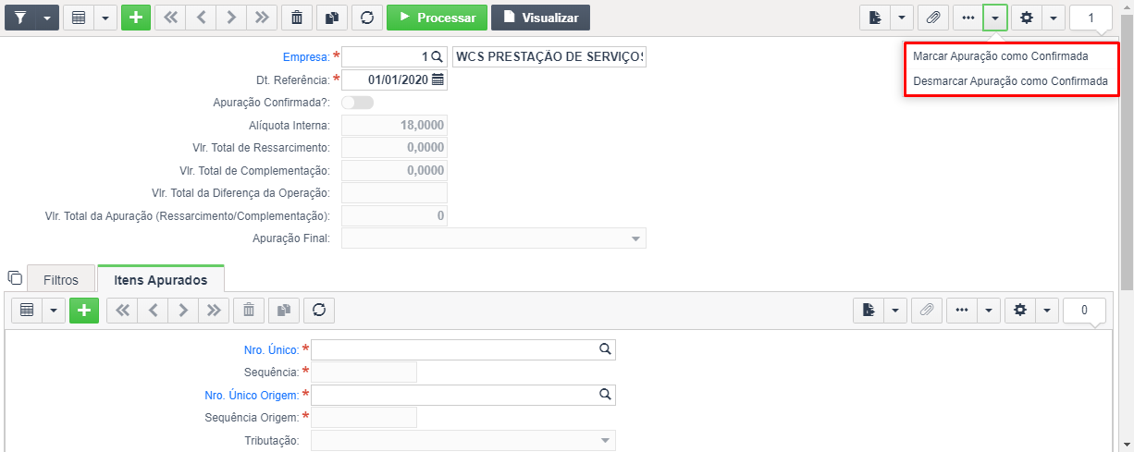Viewport: 1134px width, 452px height.
Task: Delete record using top toolbar trash icon
Action: point(296,18)
